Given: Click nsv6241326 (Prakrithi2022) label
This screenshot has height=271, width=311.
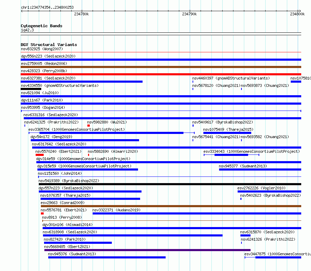Looking at the screenshot, I should (268, 239).
